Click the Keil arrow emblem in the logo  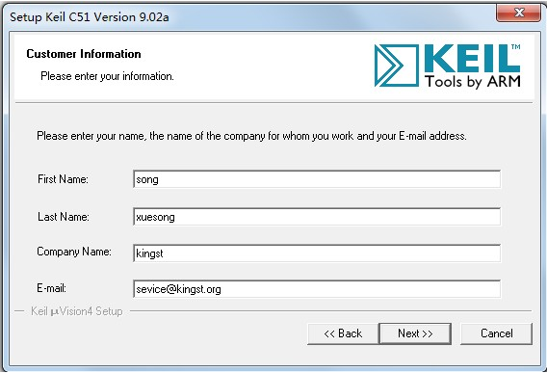pyautogui.click(x=397, y=66)
